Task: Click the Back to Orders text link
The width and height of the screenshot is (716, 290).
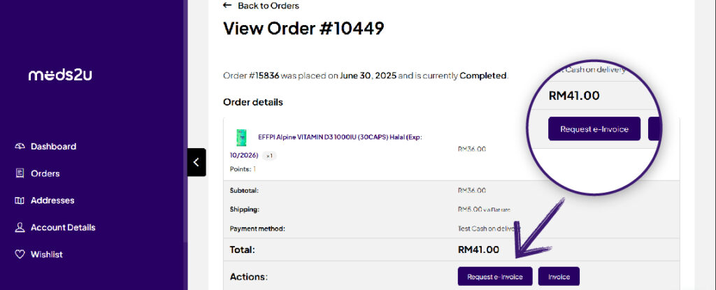Action: point(268,6)
